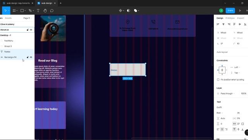Viewport: 248px width, 140px height.
Task: Select the Rectangle shape tool
Action: (22, 10)
